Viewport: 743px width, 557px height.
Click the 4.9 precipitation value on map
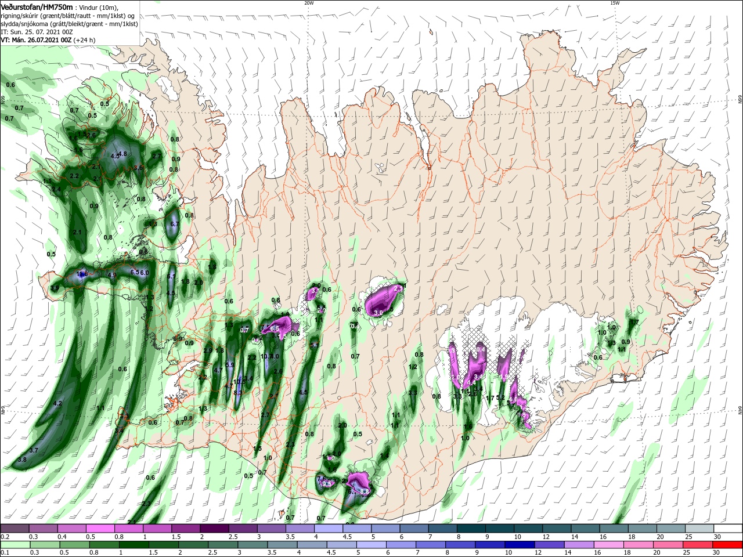pyautogui.click(x=112, y=275)
